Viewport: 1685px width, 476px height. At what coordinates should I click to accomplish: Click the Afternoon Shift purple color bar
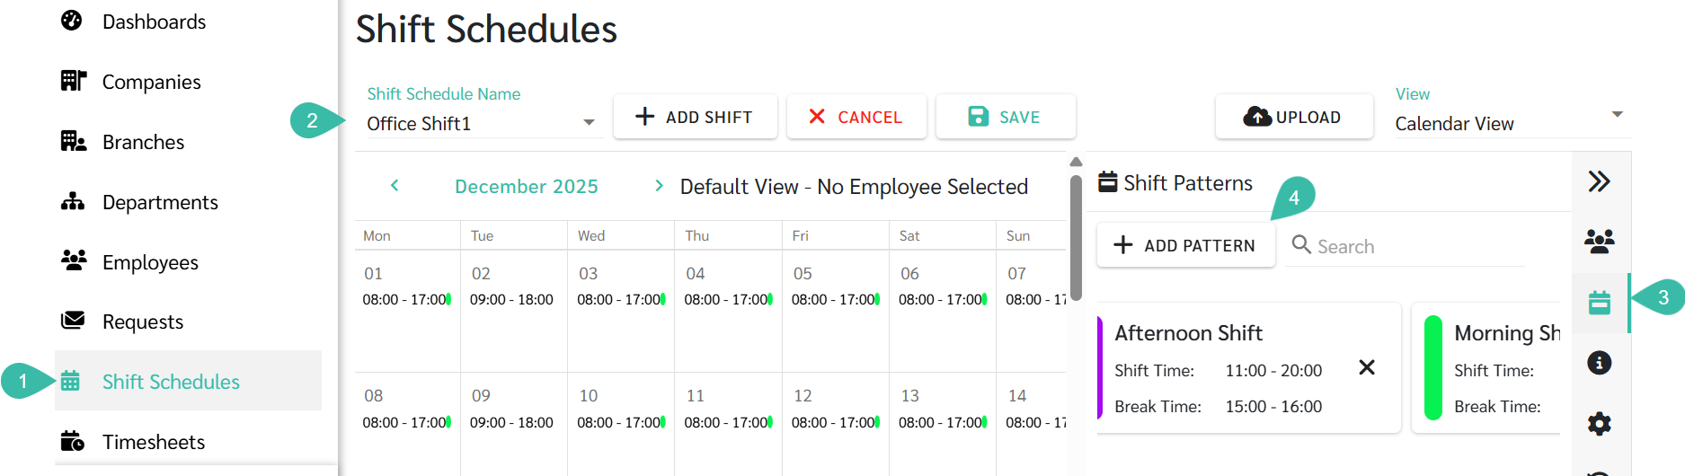click(x=1100, y=368)
